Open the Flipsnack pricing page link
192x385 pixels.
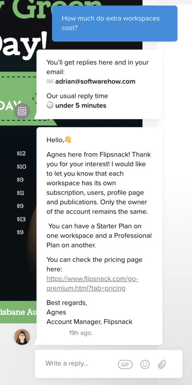(92, 283)
